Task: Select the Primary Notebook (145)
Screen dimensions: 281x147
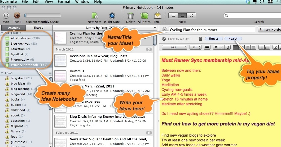Action: (x=26, y=65)
